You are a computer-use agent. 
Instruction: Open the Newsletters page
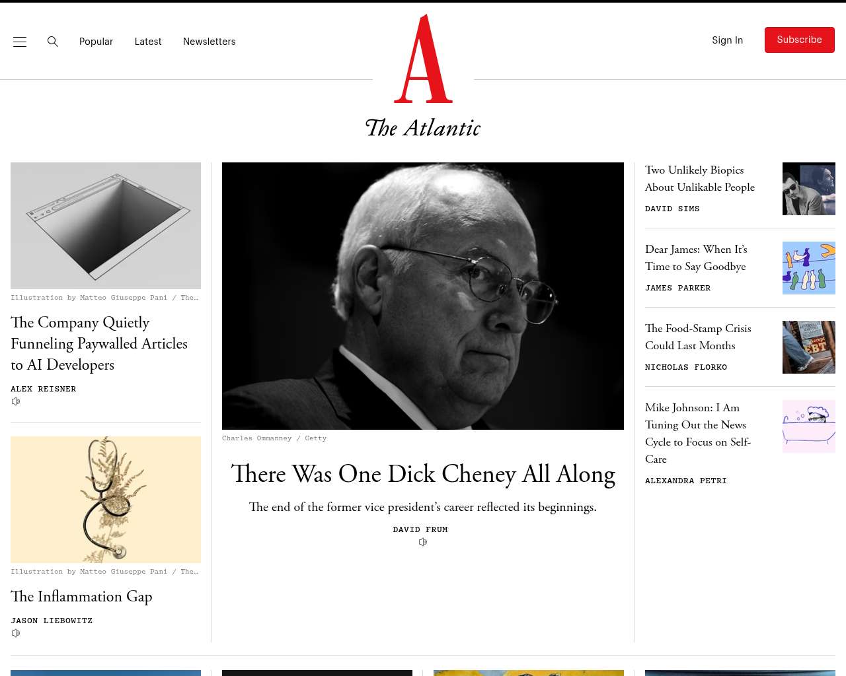pyautogui.click(x=210, y=42)
